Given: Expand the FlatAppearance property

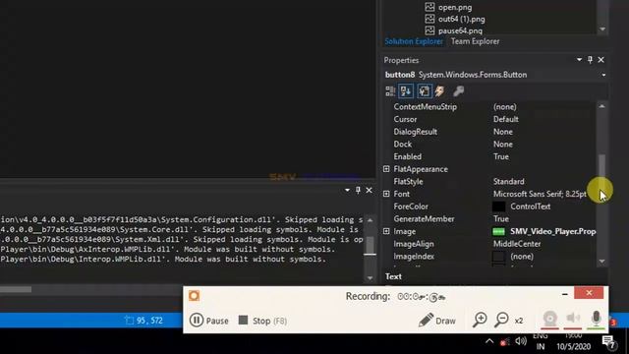Looking at the screenshot, I should pos(386,169).
